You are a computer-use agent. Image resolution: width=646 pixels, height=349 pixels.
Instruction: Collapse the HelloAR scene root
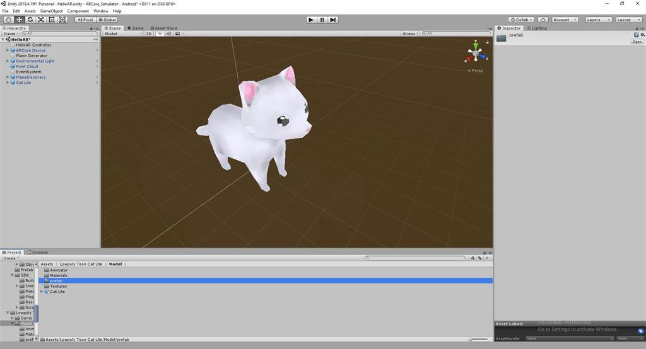3,40
